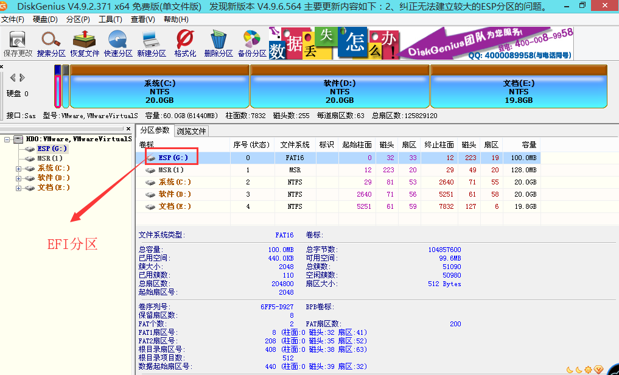Viewport: 619px width, 375px height.
Task: Launch the Recover Files (恢复文件) tool
Action: (85, 43)
